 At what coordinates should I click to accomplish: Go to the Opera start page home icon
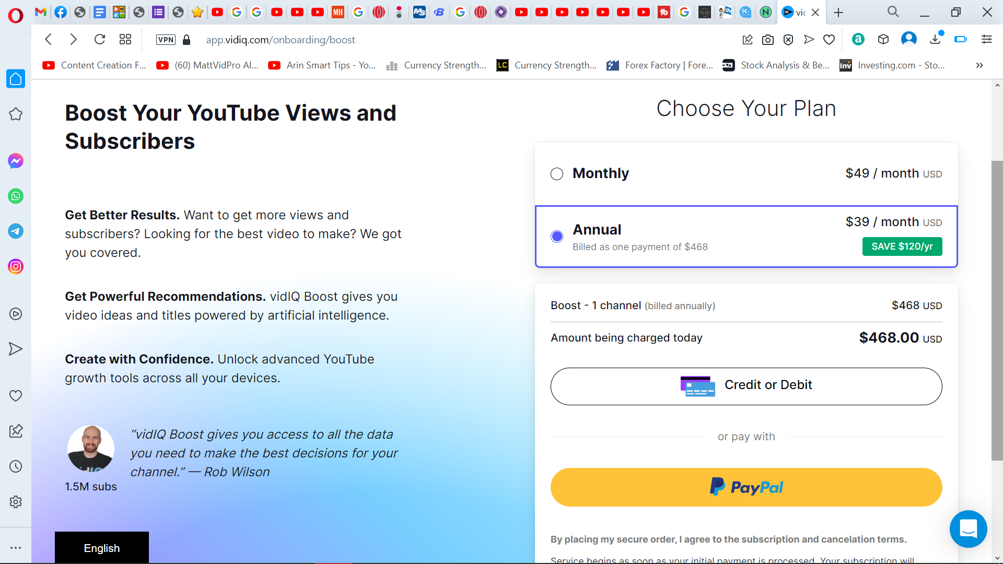pyautogui.click(x=16, y=79)
